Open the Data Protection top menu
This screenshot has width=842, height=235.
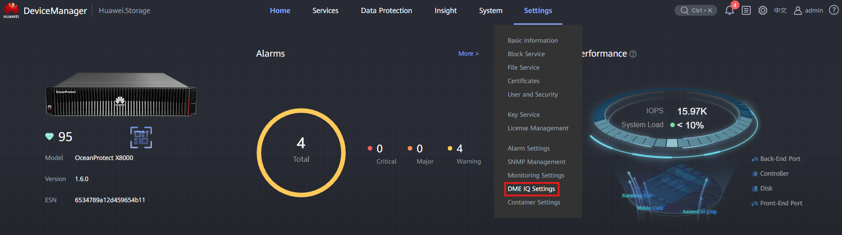click(386, 10)
